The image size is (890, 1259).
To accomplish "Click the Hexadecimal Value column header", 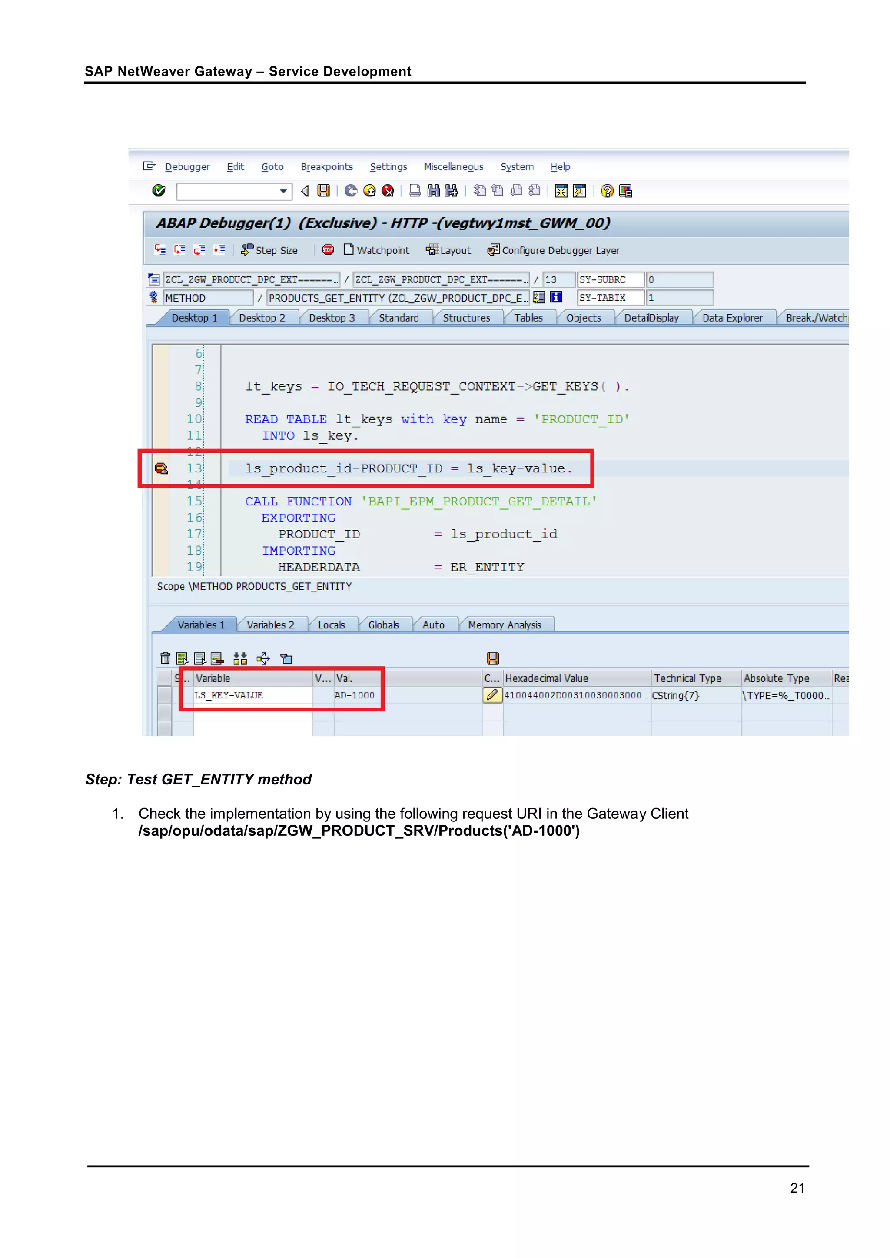I will [x=577, y=678].
